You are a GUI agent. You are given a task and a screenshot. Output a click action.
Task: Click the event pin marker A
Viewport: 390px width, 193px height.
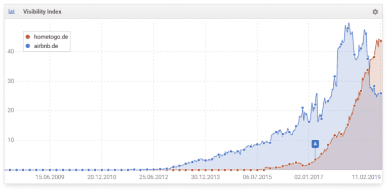coord(315,144)
